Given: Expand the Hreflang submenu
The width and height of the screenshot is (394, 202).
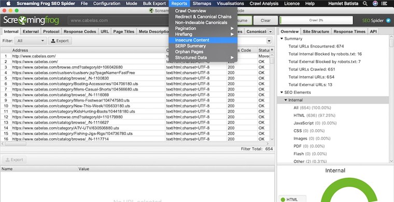Looking at the screenshot, I should (203, 34).
